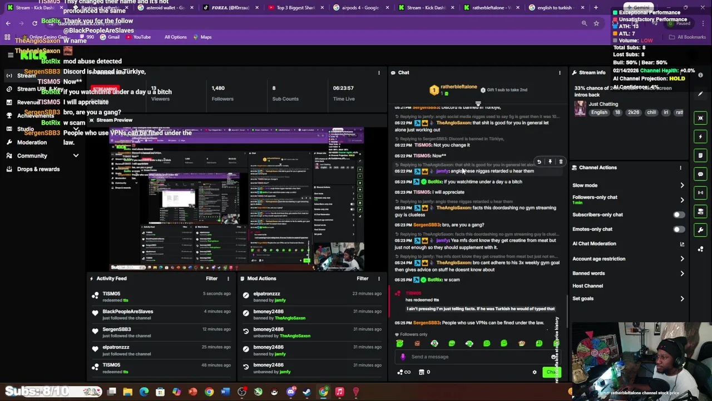This screenshot has height=401, width=712.
Task: Expand Account age restriction settings
Action: [x=682, y=259]
